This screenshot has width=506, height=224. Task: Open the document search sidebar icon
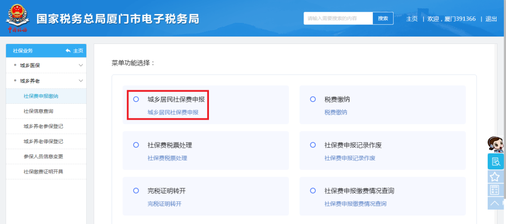(495, 161)
